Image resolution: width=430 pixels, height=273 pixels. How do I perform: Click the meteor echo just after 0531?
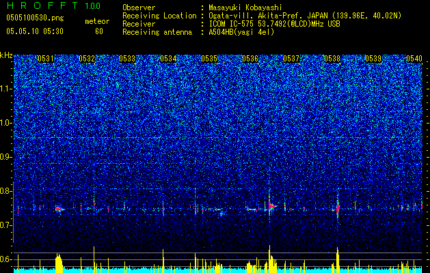click(59, 210)
